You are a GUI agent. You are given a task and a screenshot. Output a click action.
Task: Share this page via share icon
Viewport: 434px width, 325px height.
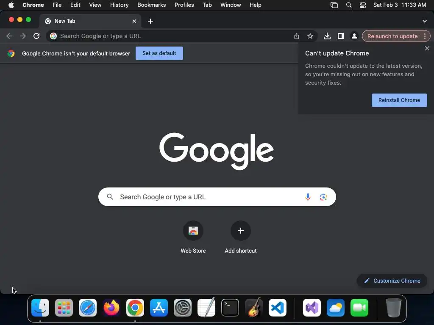pos(296,36)
